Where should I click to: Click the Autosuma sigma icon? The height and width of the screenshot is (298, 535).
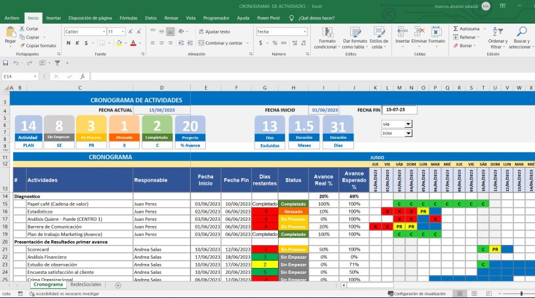(x=456, y=29)
